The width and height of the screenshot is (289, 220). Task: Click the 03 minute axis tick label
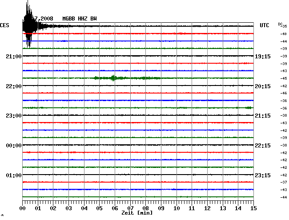coord(68,208)
